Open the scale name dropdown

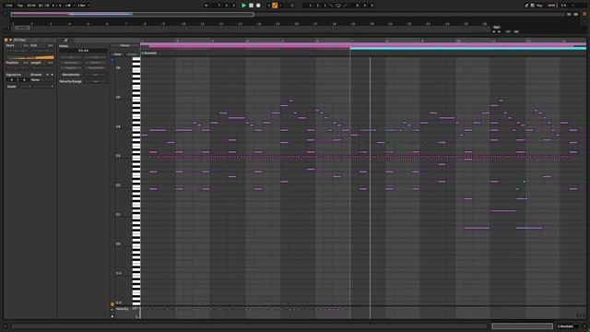coord(42,87)
